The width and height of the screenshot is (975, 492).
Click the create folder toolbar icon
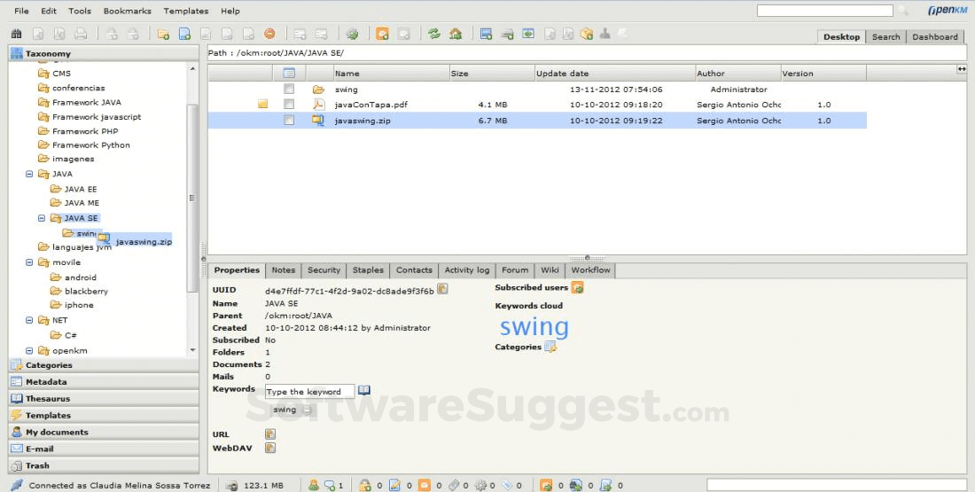[x=163, y=35]
